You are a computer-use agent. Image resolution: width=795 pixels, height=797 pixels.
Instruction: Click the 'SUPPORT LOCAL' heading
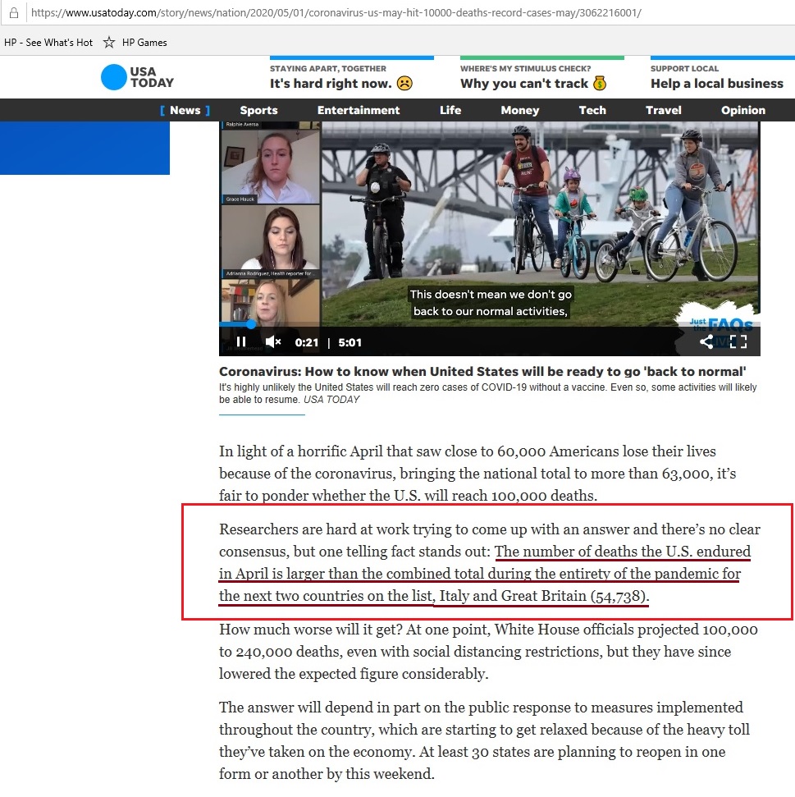tap(684, 68)
